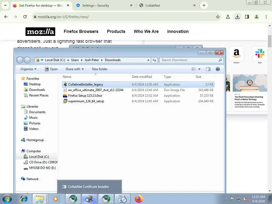
Task: Open Innovation menu on Mozilla page
Action: pyautogui.click(x=178, y=31)
